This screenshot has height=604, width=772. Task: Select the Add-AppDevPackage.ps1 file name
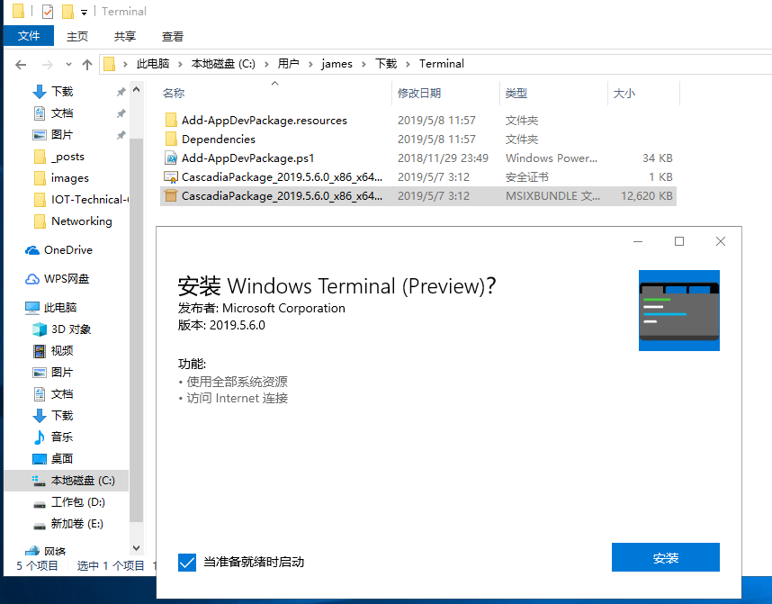click(247, 158)
